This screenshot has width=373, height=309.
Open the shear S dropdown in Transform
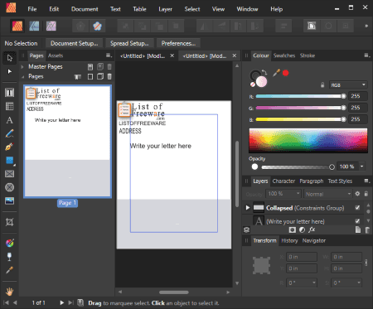point(359,282)
